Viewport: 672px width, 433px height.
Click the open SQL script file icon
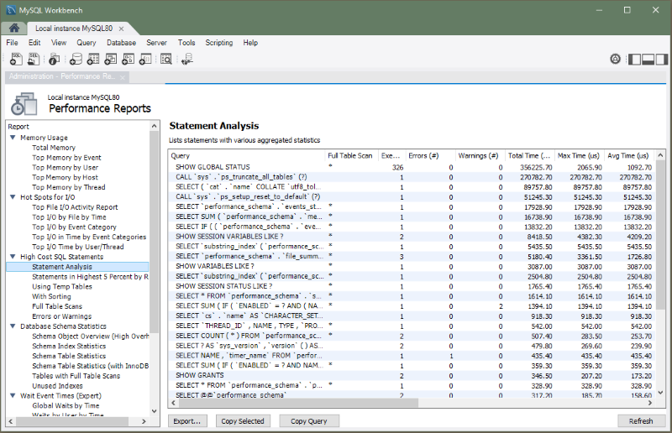click(x=34, y=59)
